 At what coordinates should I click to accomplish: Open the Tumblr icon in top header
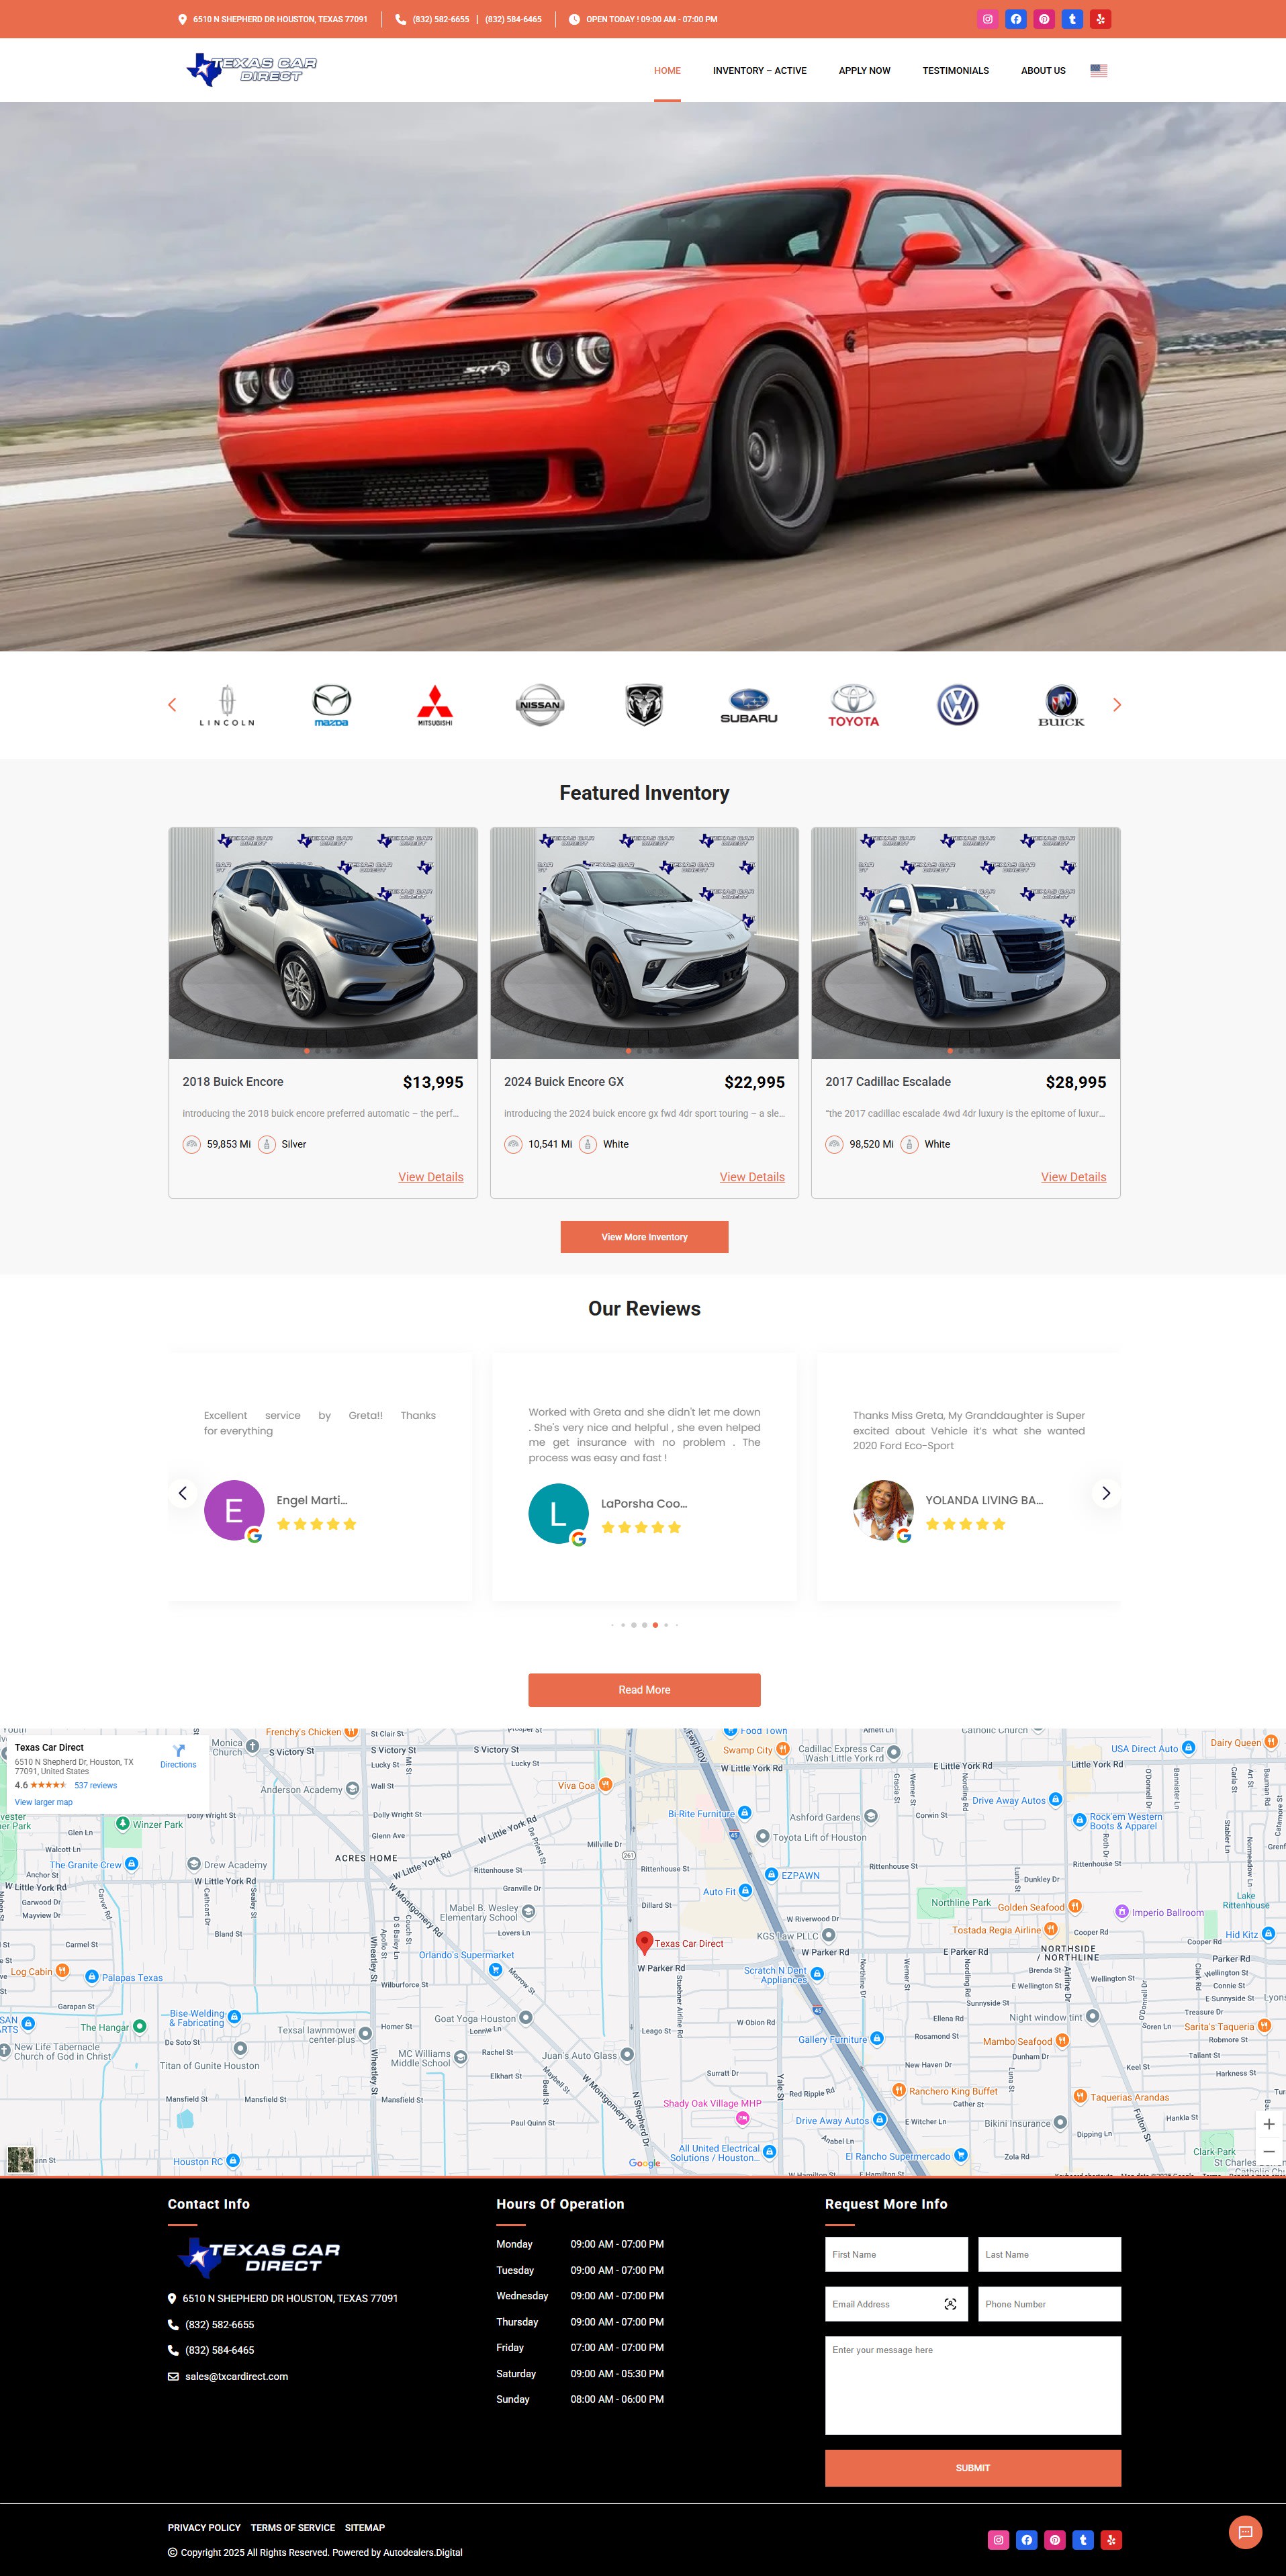point(1072,19)
